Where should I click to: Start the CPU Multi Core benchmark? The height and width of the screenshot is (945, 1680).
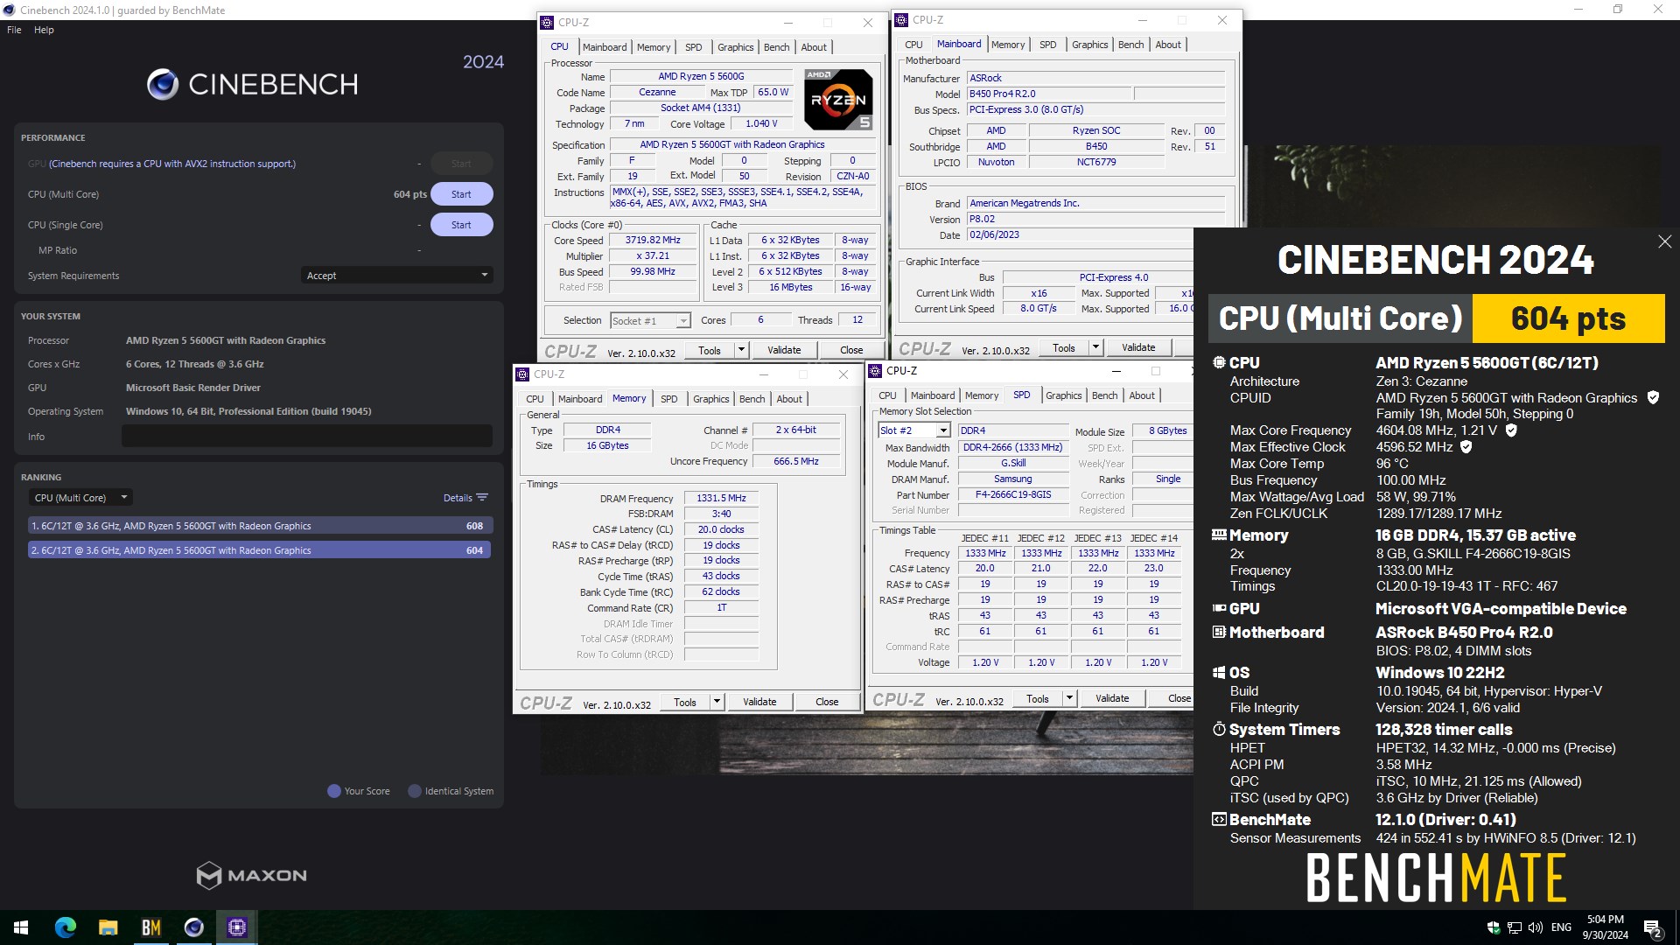pos(461,194)
